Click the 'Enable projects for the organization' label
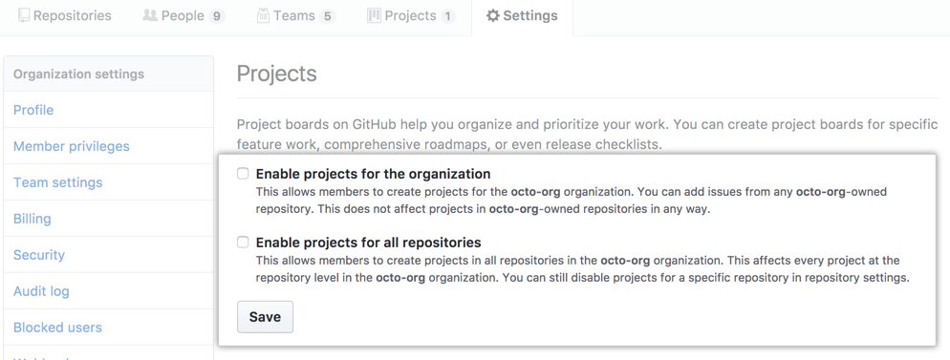Image resolution: width=950 pixels, height=360 pixels. point(373,174)
